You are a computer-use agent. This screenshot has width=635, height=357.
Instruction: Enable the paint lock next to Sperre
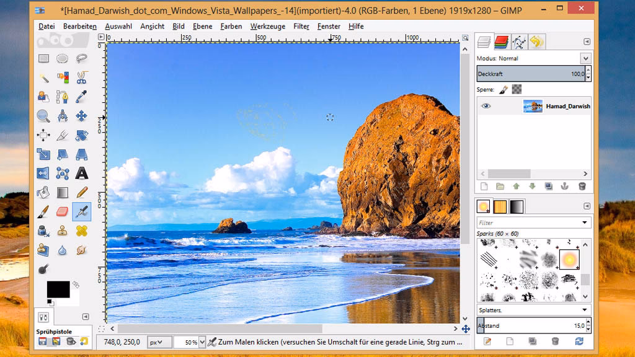coord(504,89)
